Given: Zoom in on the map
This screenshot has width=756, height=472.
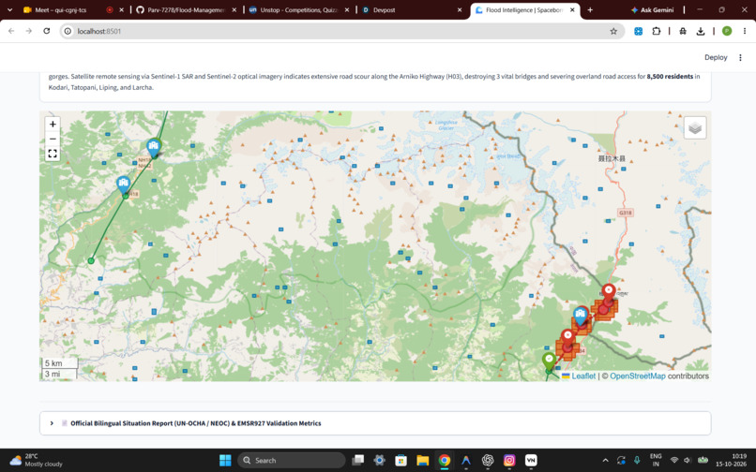Looking at the screenshot, I should point(53,125).
